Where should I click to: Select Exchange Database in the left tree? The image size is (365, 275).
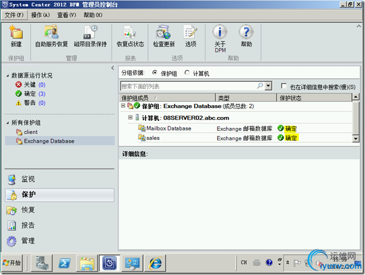click(60, 141)
